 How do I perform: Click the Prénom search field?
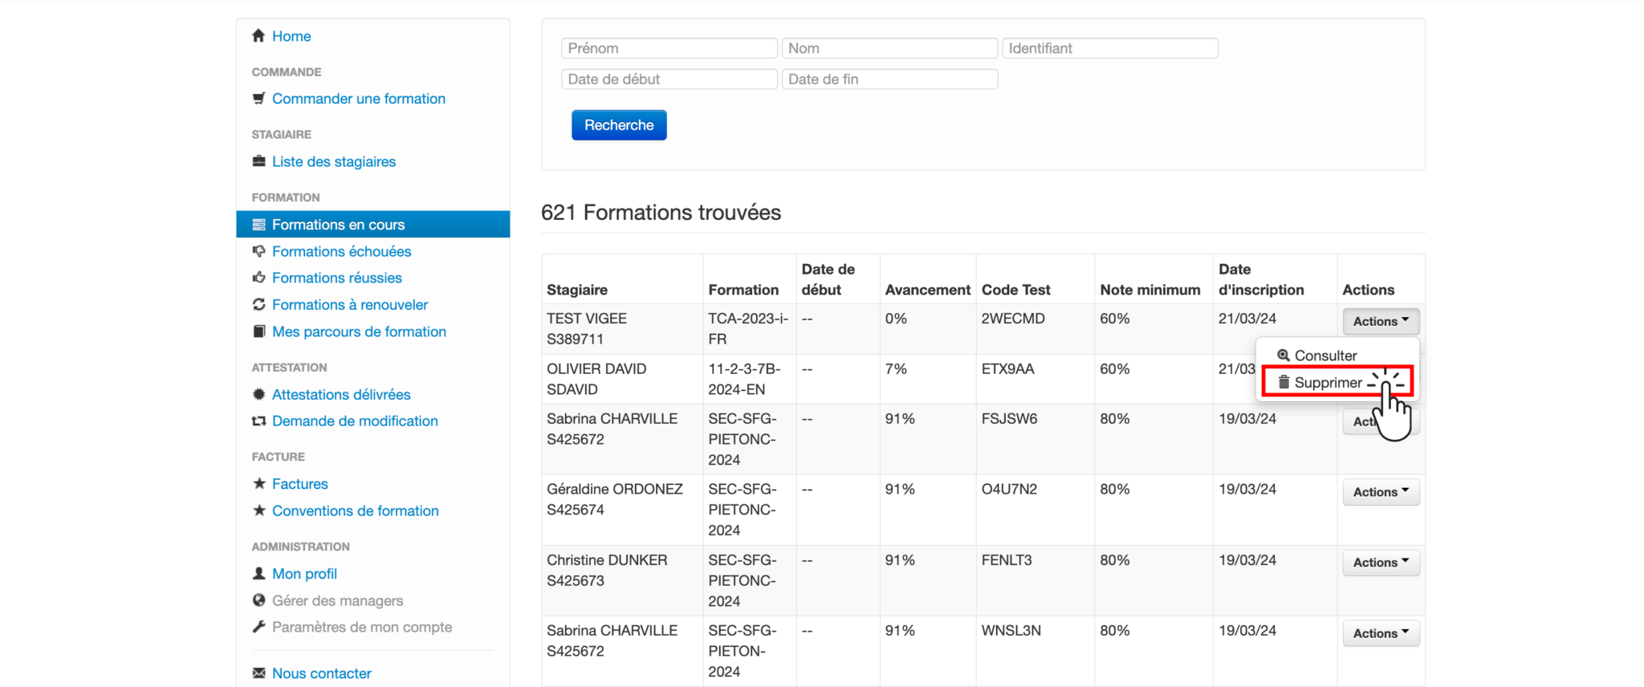tap(669, 48)
